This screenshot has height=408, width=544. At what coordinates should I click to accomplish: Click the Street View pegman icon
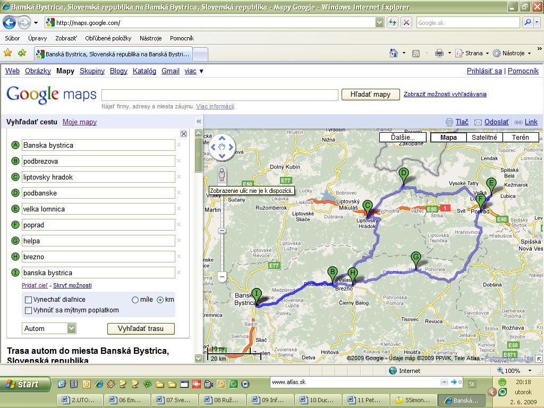click(222, 174)
